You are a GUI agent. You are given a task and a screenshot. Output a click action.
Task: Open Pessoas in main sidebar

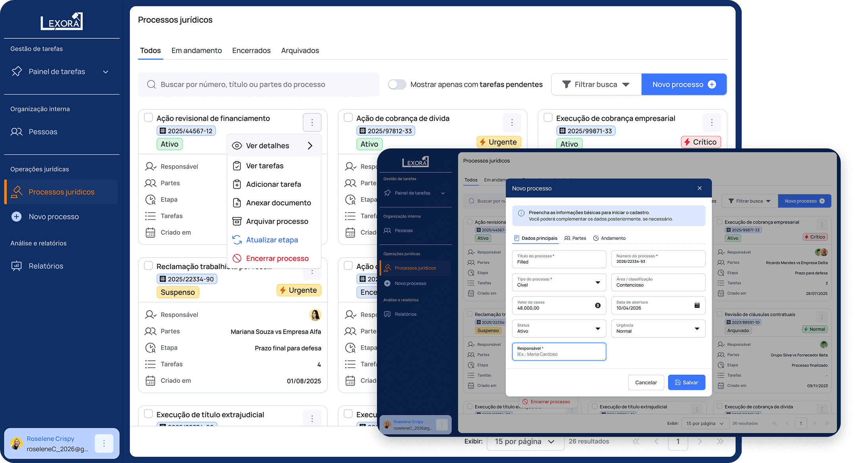tap(34, 132)
